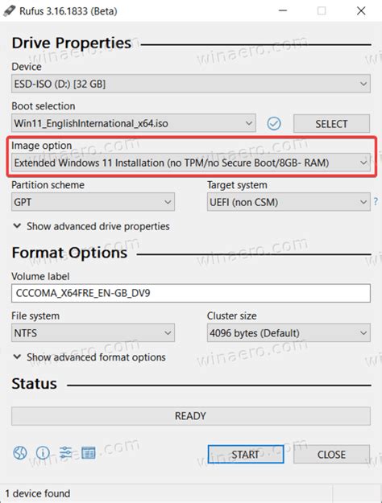The width and height of the screenshot is (382, 503).
Task: Click the Status heading
Action: click(x=35, y=384)
